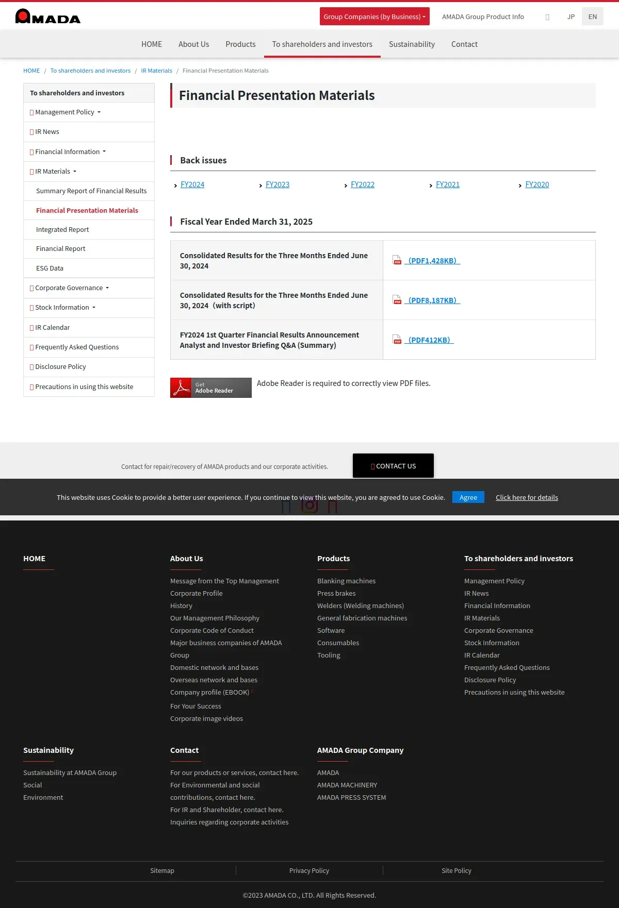Expand Financial Information in sidebar
619x908 pixels.
pyautogui.click(x=89, y=152)
